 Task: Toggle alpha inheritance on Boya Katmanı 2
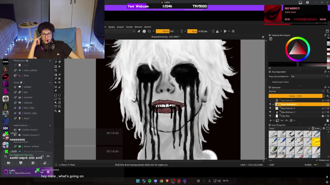tap(325, 112)
